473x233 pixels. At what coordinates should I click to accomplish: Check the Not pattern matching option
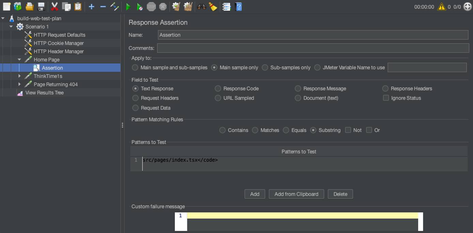click(x=348, y=130)
